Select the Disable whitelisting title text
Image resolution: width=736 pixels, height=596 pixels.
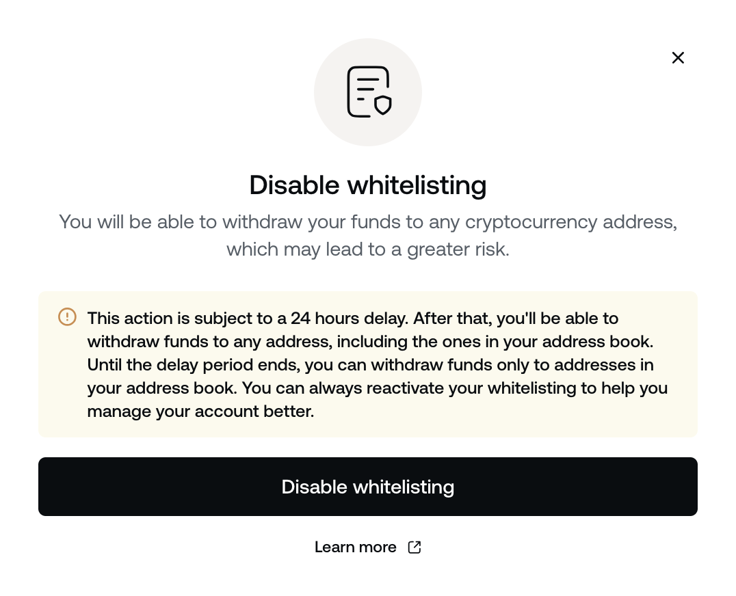tap(368, 185)
